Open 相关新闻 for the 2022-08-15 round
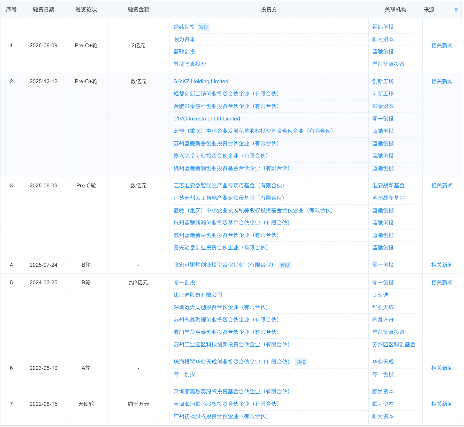464x427 pixels. pos(442,404)
